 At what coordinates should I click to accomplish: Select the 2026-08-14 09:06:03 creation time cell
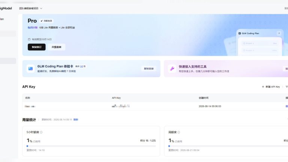tap(210, 106)
